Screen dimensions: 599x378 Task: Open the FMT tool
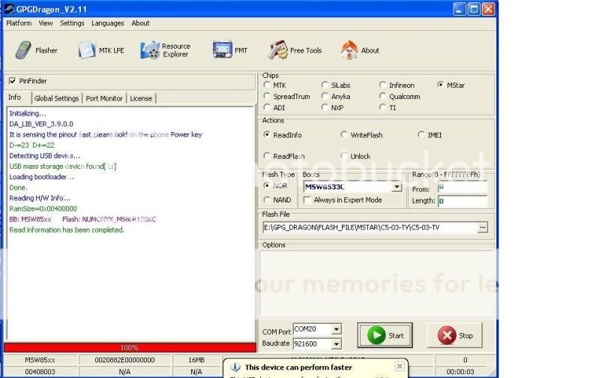click(230, 50)
